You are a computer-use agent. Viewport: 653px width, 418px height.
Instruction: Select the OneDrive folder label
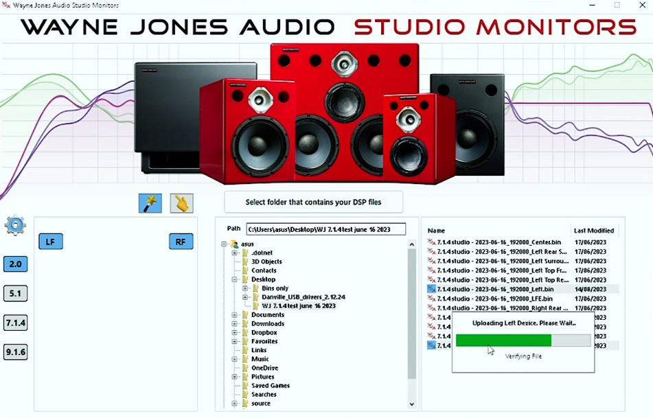[x=264, y=368]
